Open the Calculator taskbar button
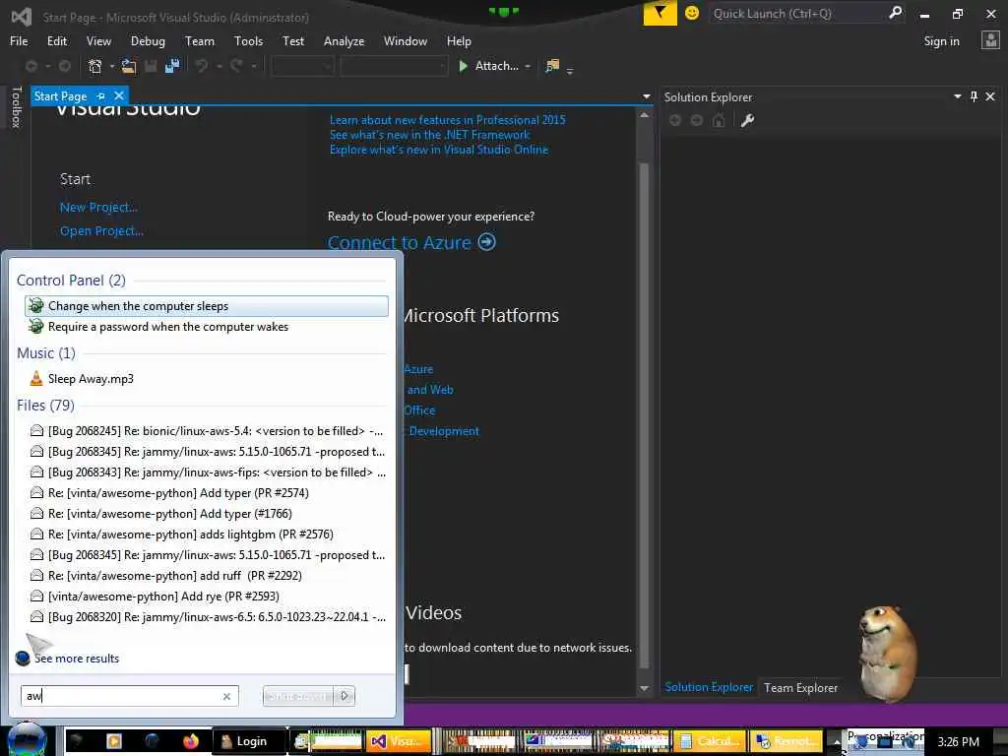The image size is (1008, 756). (710, 741)
